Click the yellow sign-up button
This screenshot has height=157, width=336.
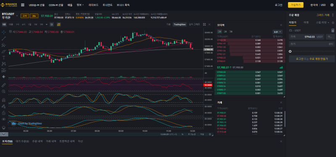(x=296, y=5)
